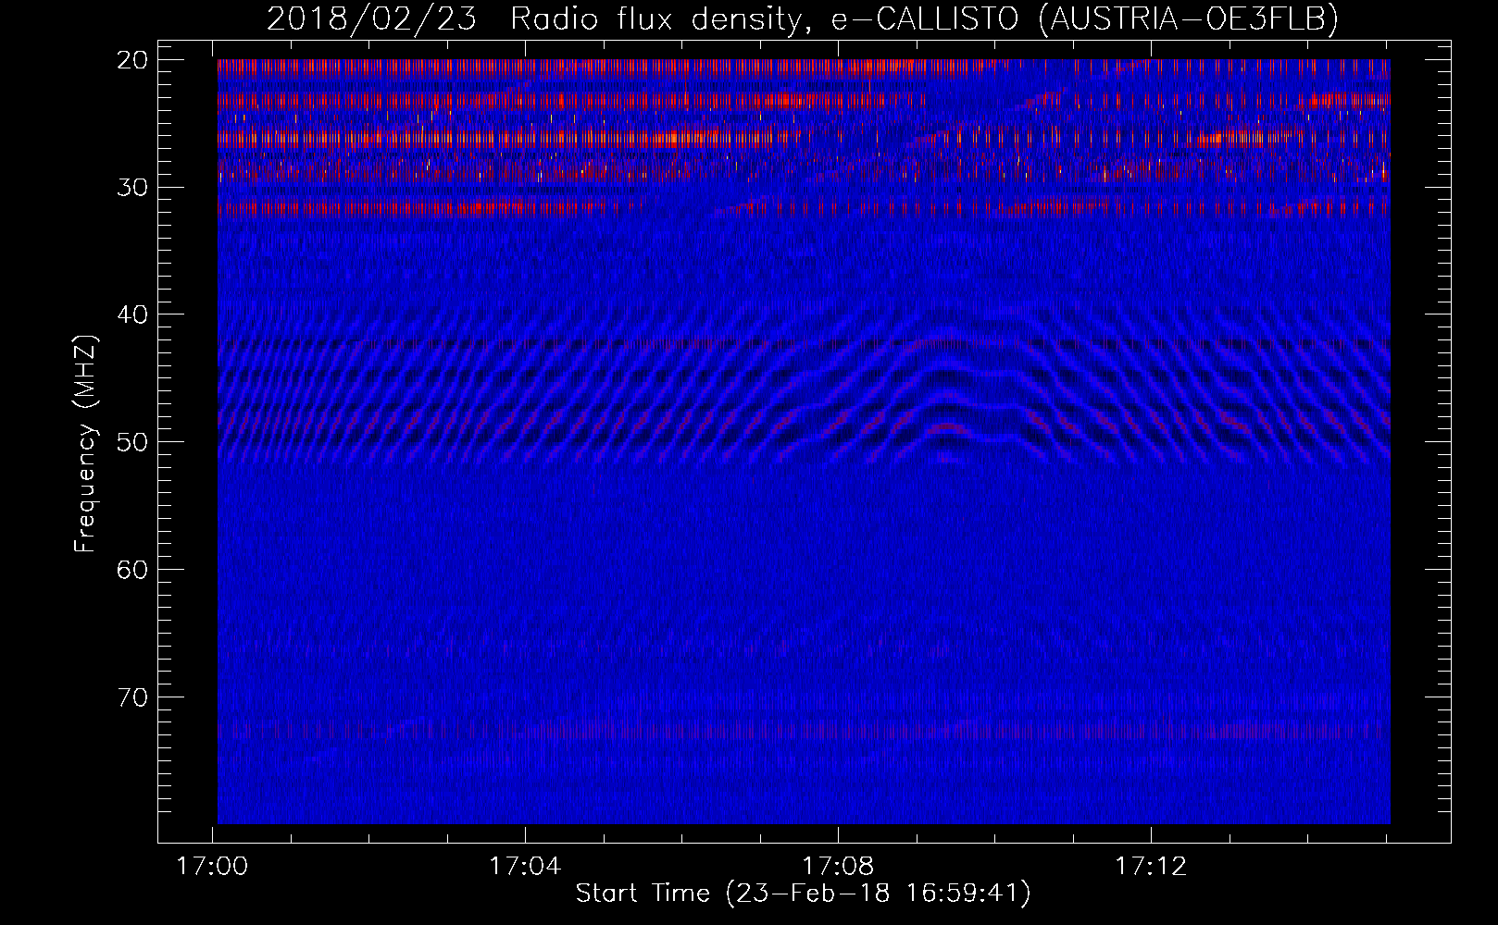Select the 17:12 time tick label
The image size is (1498, 925).
1151,867
